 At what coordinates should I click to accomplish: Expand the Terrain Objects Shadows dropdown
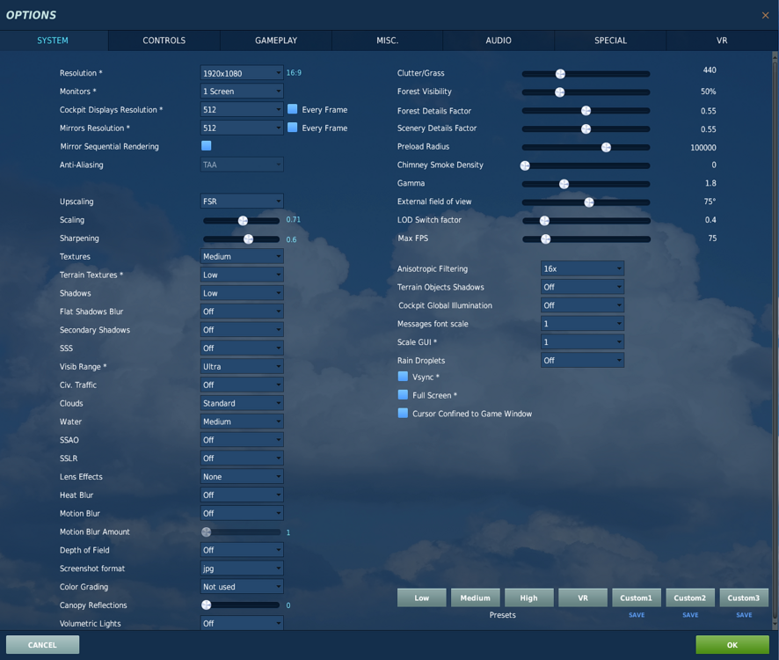(582, 287)
